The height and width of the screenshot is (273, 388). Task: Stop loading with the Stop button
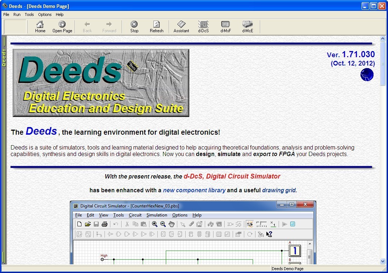click(x=134, y=27)
